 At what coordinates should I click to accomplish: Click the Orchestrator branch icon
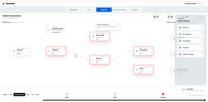click(180, 34)
